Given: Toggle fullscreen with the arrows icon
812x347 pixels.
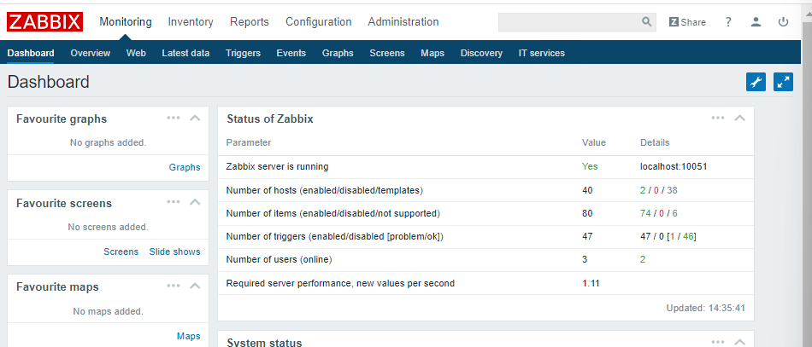Looking at the screenshot, I should coord(784,82).
